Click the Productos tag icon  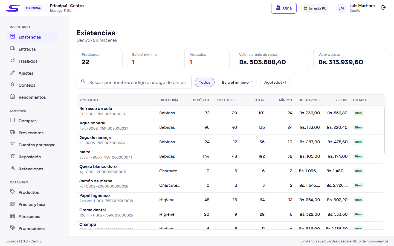point(13,192)
